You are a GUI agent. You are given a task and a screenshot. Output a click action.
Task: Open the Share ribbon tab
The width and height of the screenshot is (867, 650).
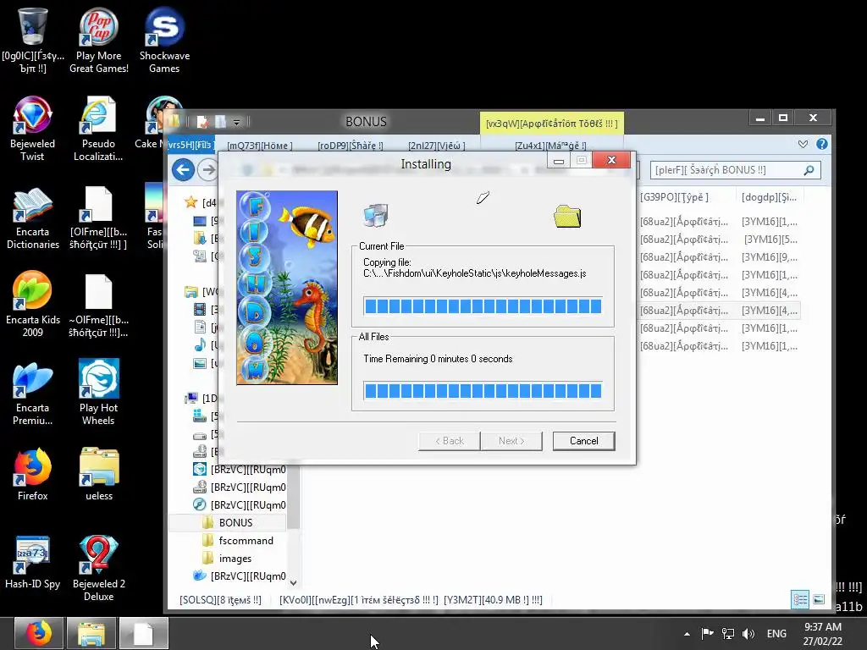[351, 146]
